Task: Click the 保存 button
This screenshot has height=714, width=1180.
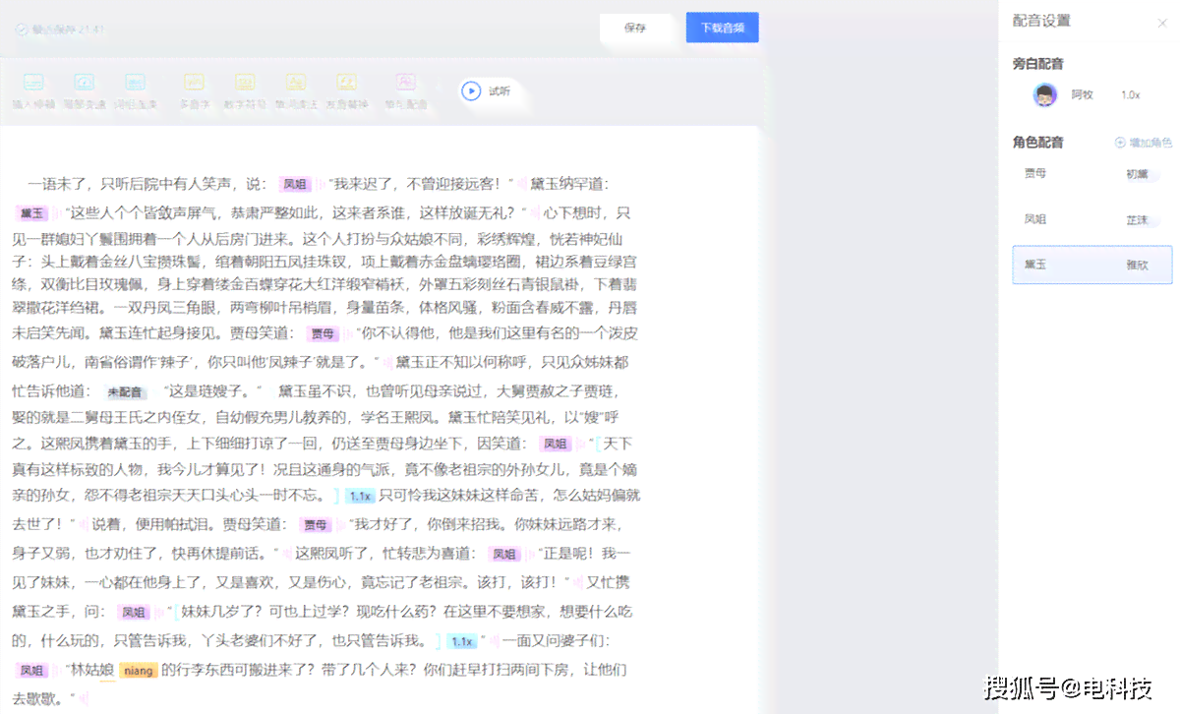Action: click(636, 29)
